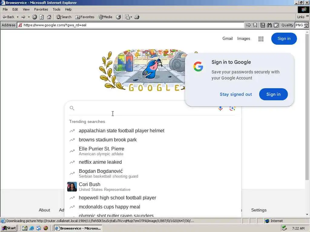310x232 pixels.
Task: Click the Gmail link
Action: [228, 39]
